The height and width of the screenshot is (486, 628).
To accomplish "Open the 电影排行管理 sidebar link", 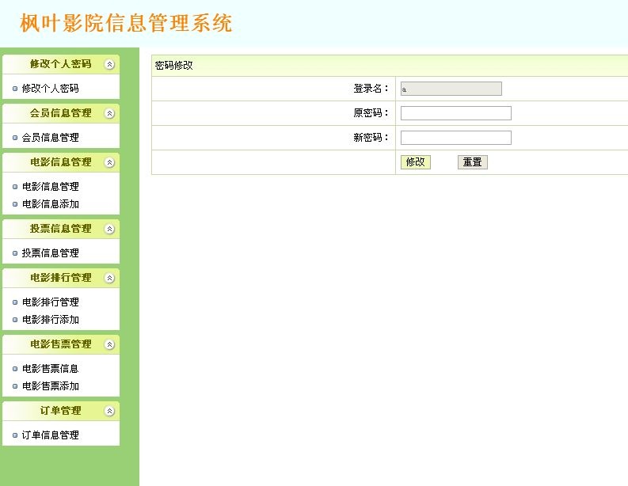I will tap(50, 302).
